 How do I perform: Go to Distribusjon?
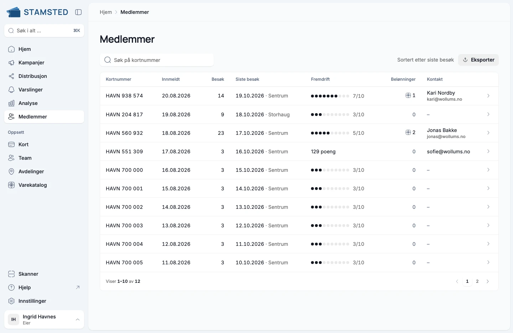click(x=44, y=76)
